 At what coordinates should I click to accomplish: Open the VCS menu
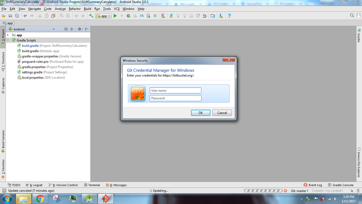click(117, 9)
